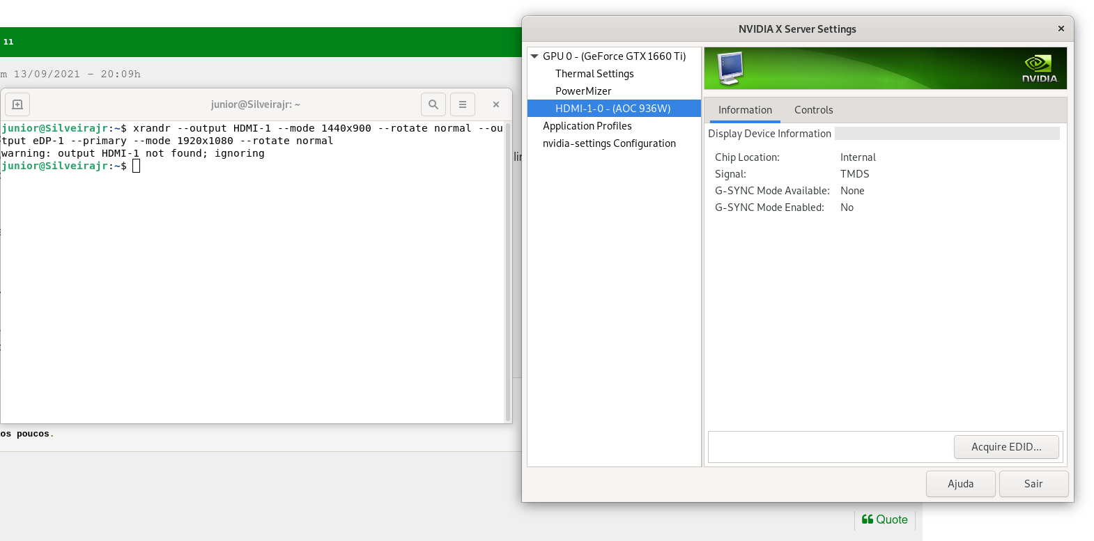Click the monitor icon in NVIDIA banner

[730, 68]
